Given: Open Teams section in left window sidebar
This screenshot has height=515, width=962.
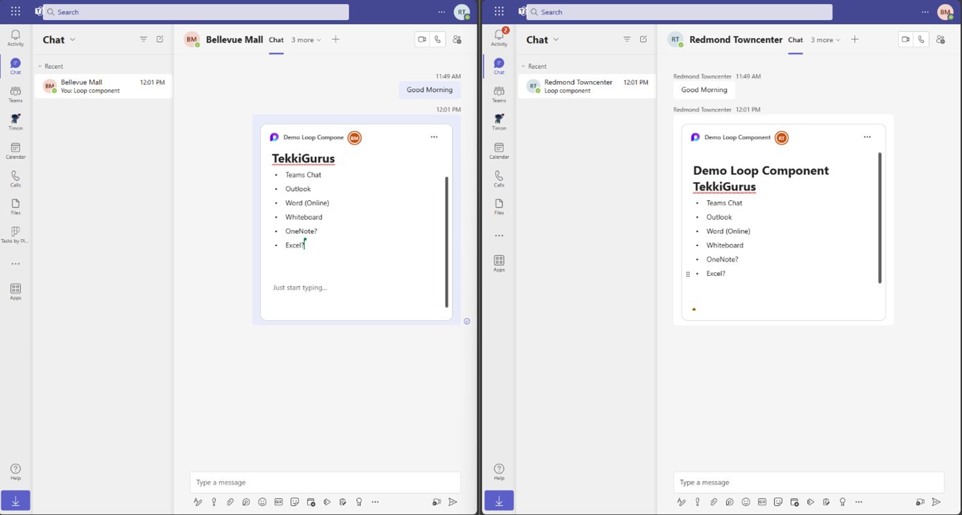Looking at the screenshot, I should (15, 94).
